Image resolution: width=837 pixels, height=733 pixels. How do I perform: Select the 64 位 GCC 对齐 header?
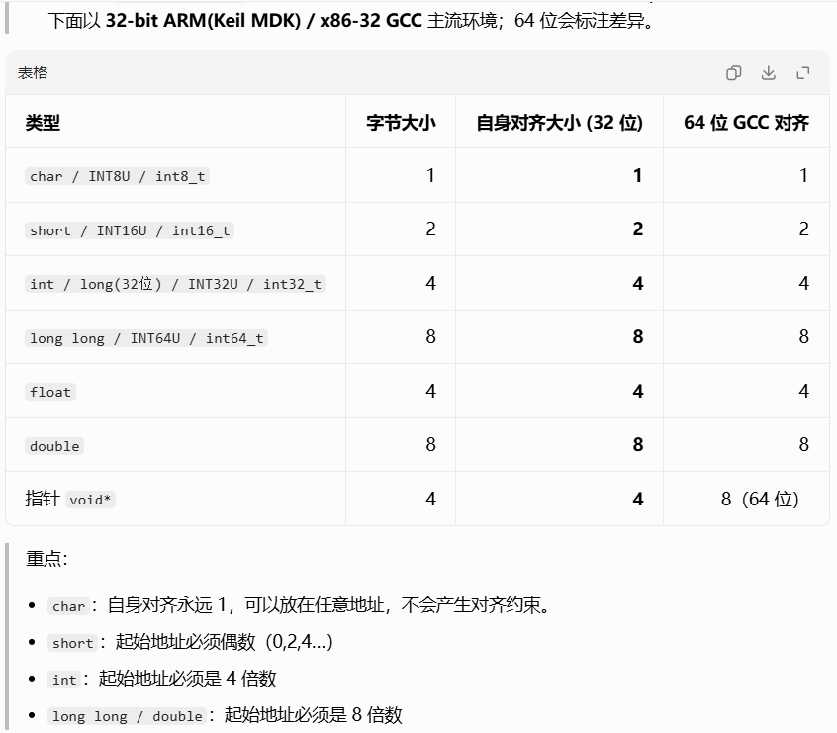point(746,123)
